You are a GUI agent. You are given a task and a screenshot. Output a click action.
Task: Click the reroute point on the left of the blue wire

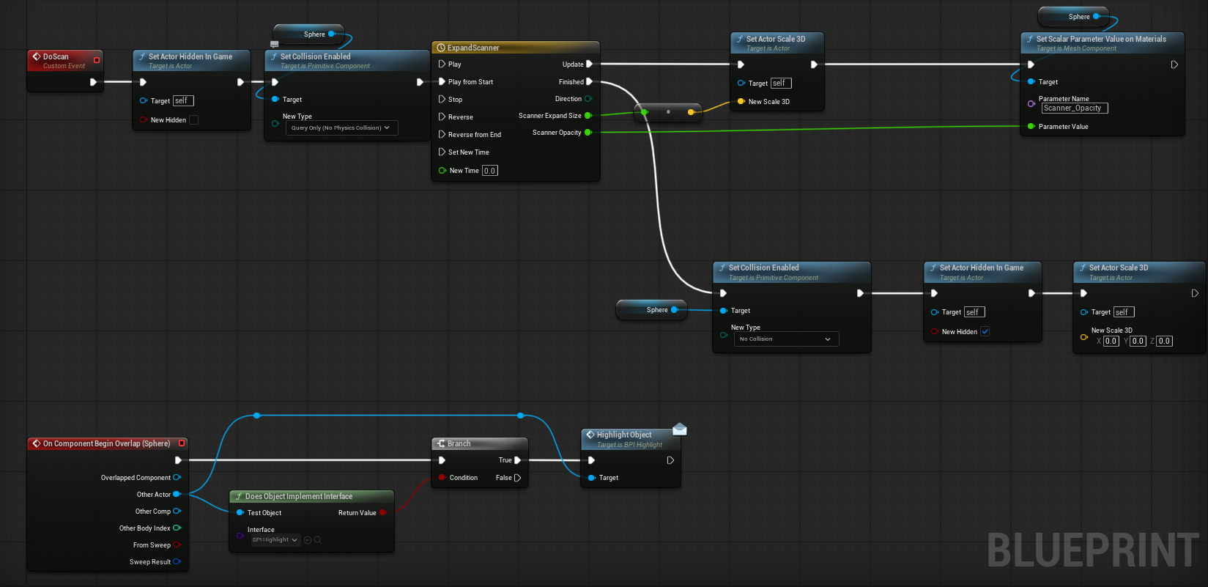pyautogui.click(x=257, y=416)
